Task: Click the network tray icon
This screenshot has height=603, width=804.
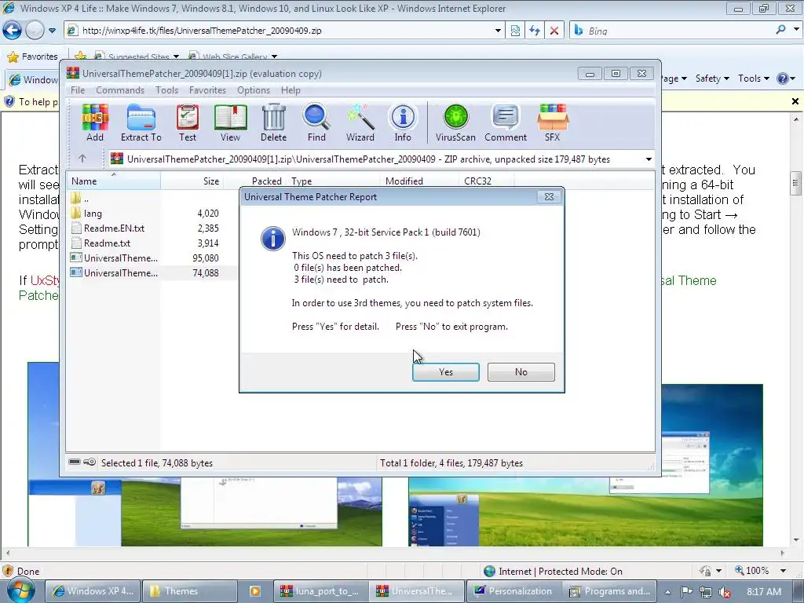Action: tap(706, 591)
